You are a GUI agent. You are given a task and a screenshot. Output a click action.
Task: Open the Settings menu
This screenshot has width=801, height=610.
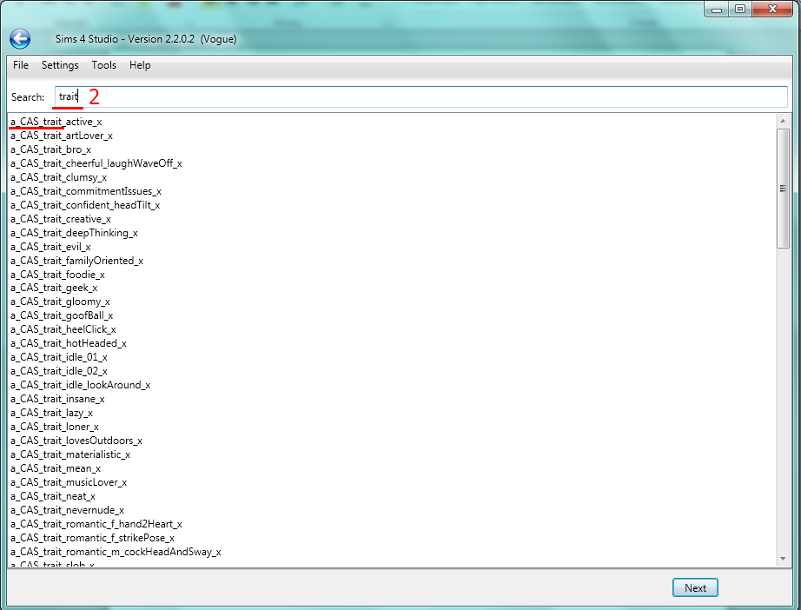point(60,65)
